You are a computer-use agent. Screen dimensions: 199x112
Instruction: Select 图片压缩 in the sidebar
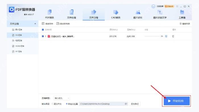pos(22,29)
